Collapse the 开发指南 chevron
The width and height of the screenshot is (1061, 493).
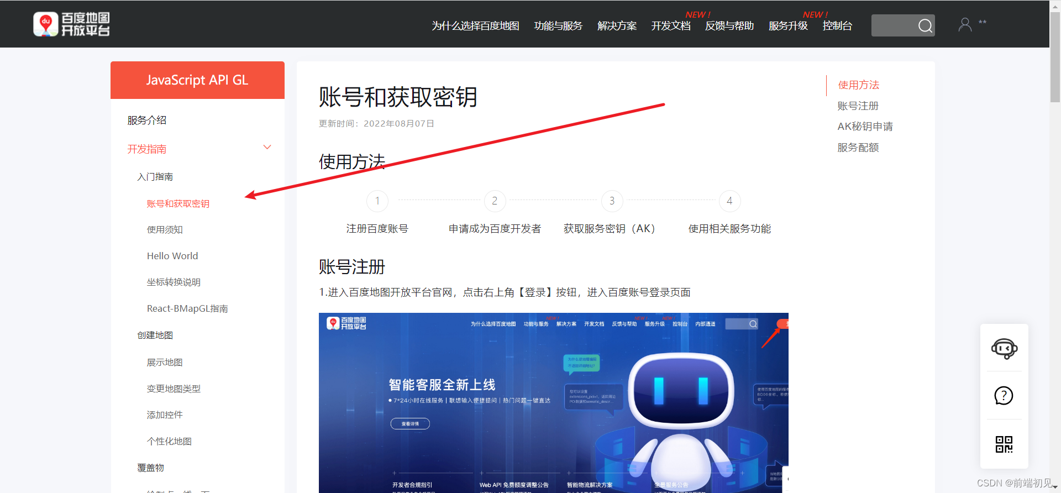(x=267, y=147)
